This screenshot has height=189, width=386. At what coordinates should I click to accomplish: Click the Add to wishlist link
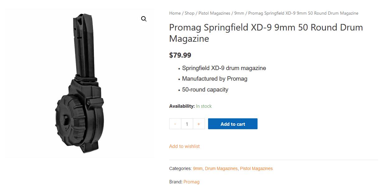point(184,146)
